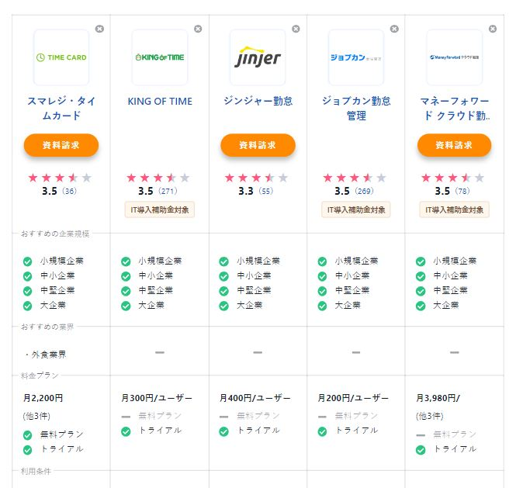516x488 pixels.
Task: Click the KING OF TIME logo
Action: pyautogui.click(x=160, y=57)
